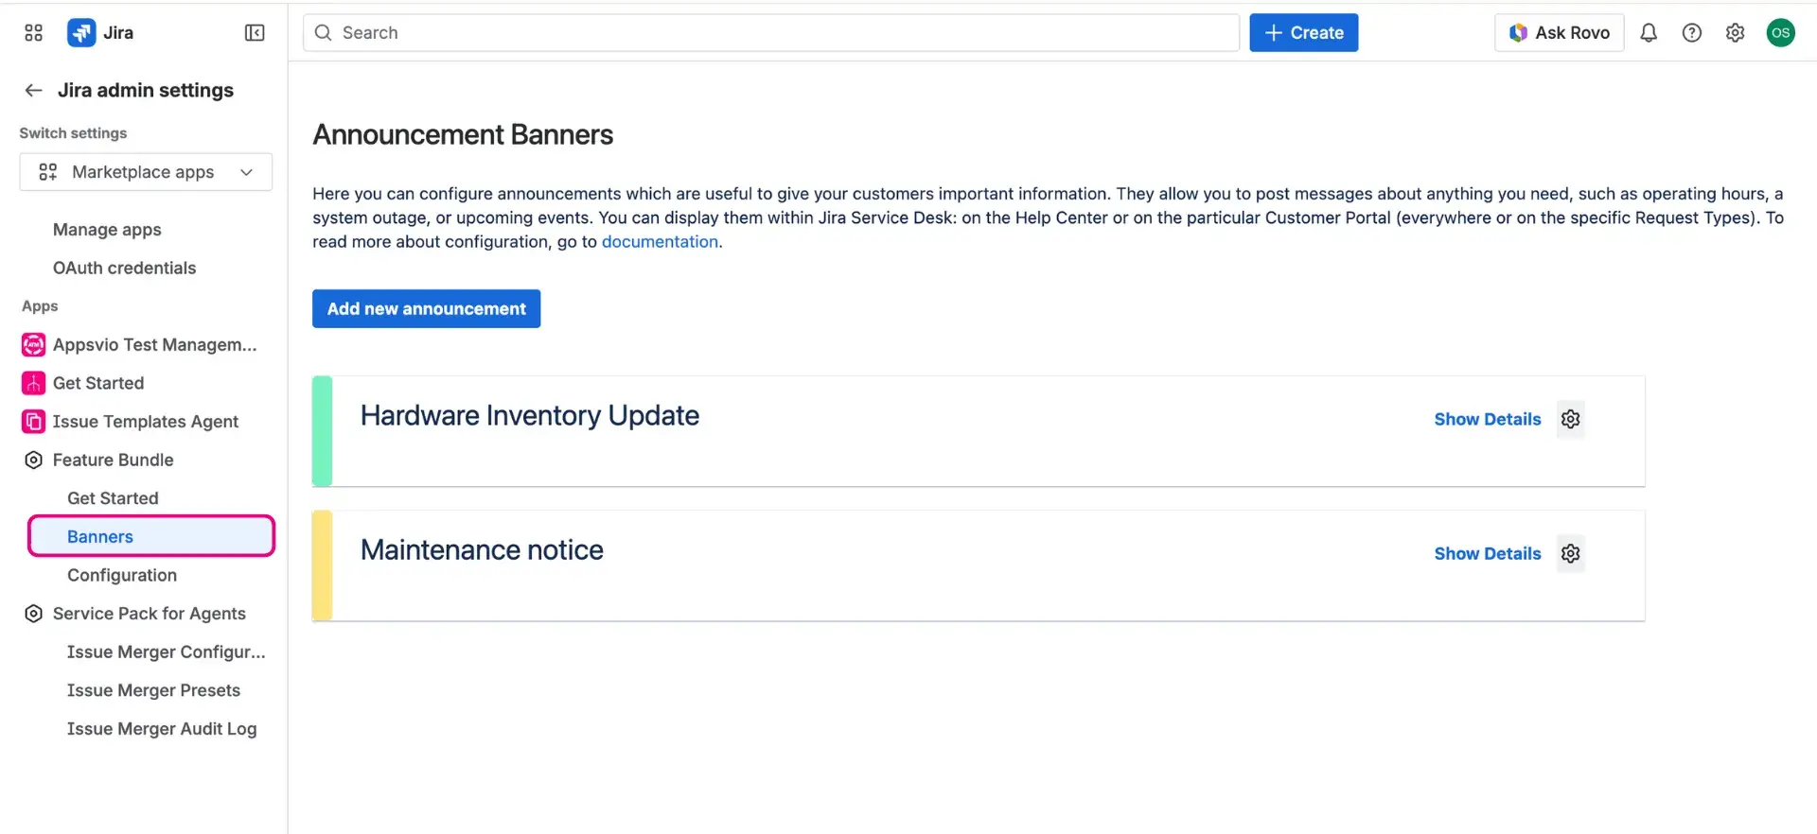This screenshot has width=1817, height=834.
Task: Open Issue Merger Audit Log
Action: click(162, 729)
